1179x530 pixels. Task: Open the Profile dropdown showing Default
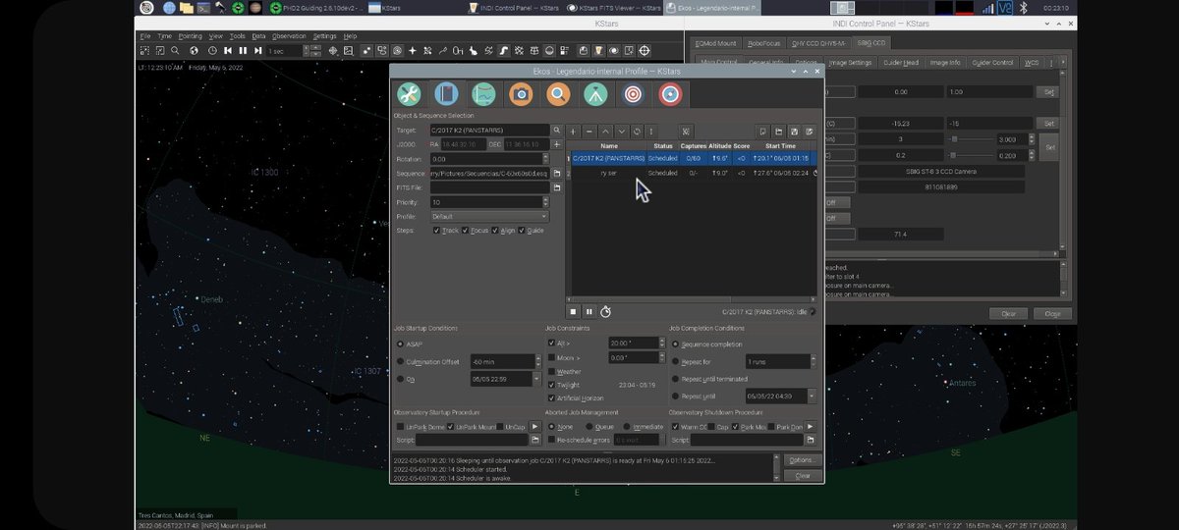coord(489,217)
